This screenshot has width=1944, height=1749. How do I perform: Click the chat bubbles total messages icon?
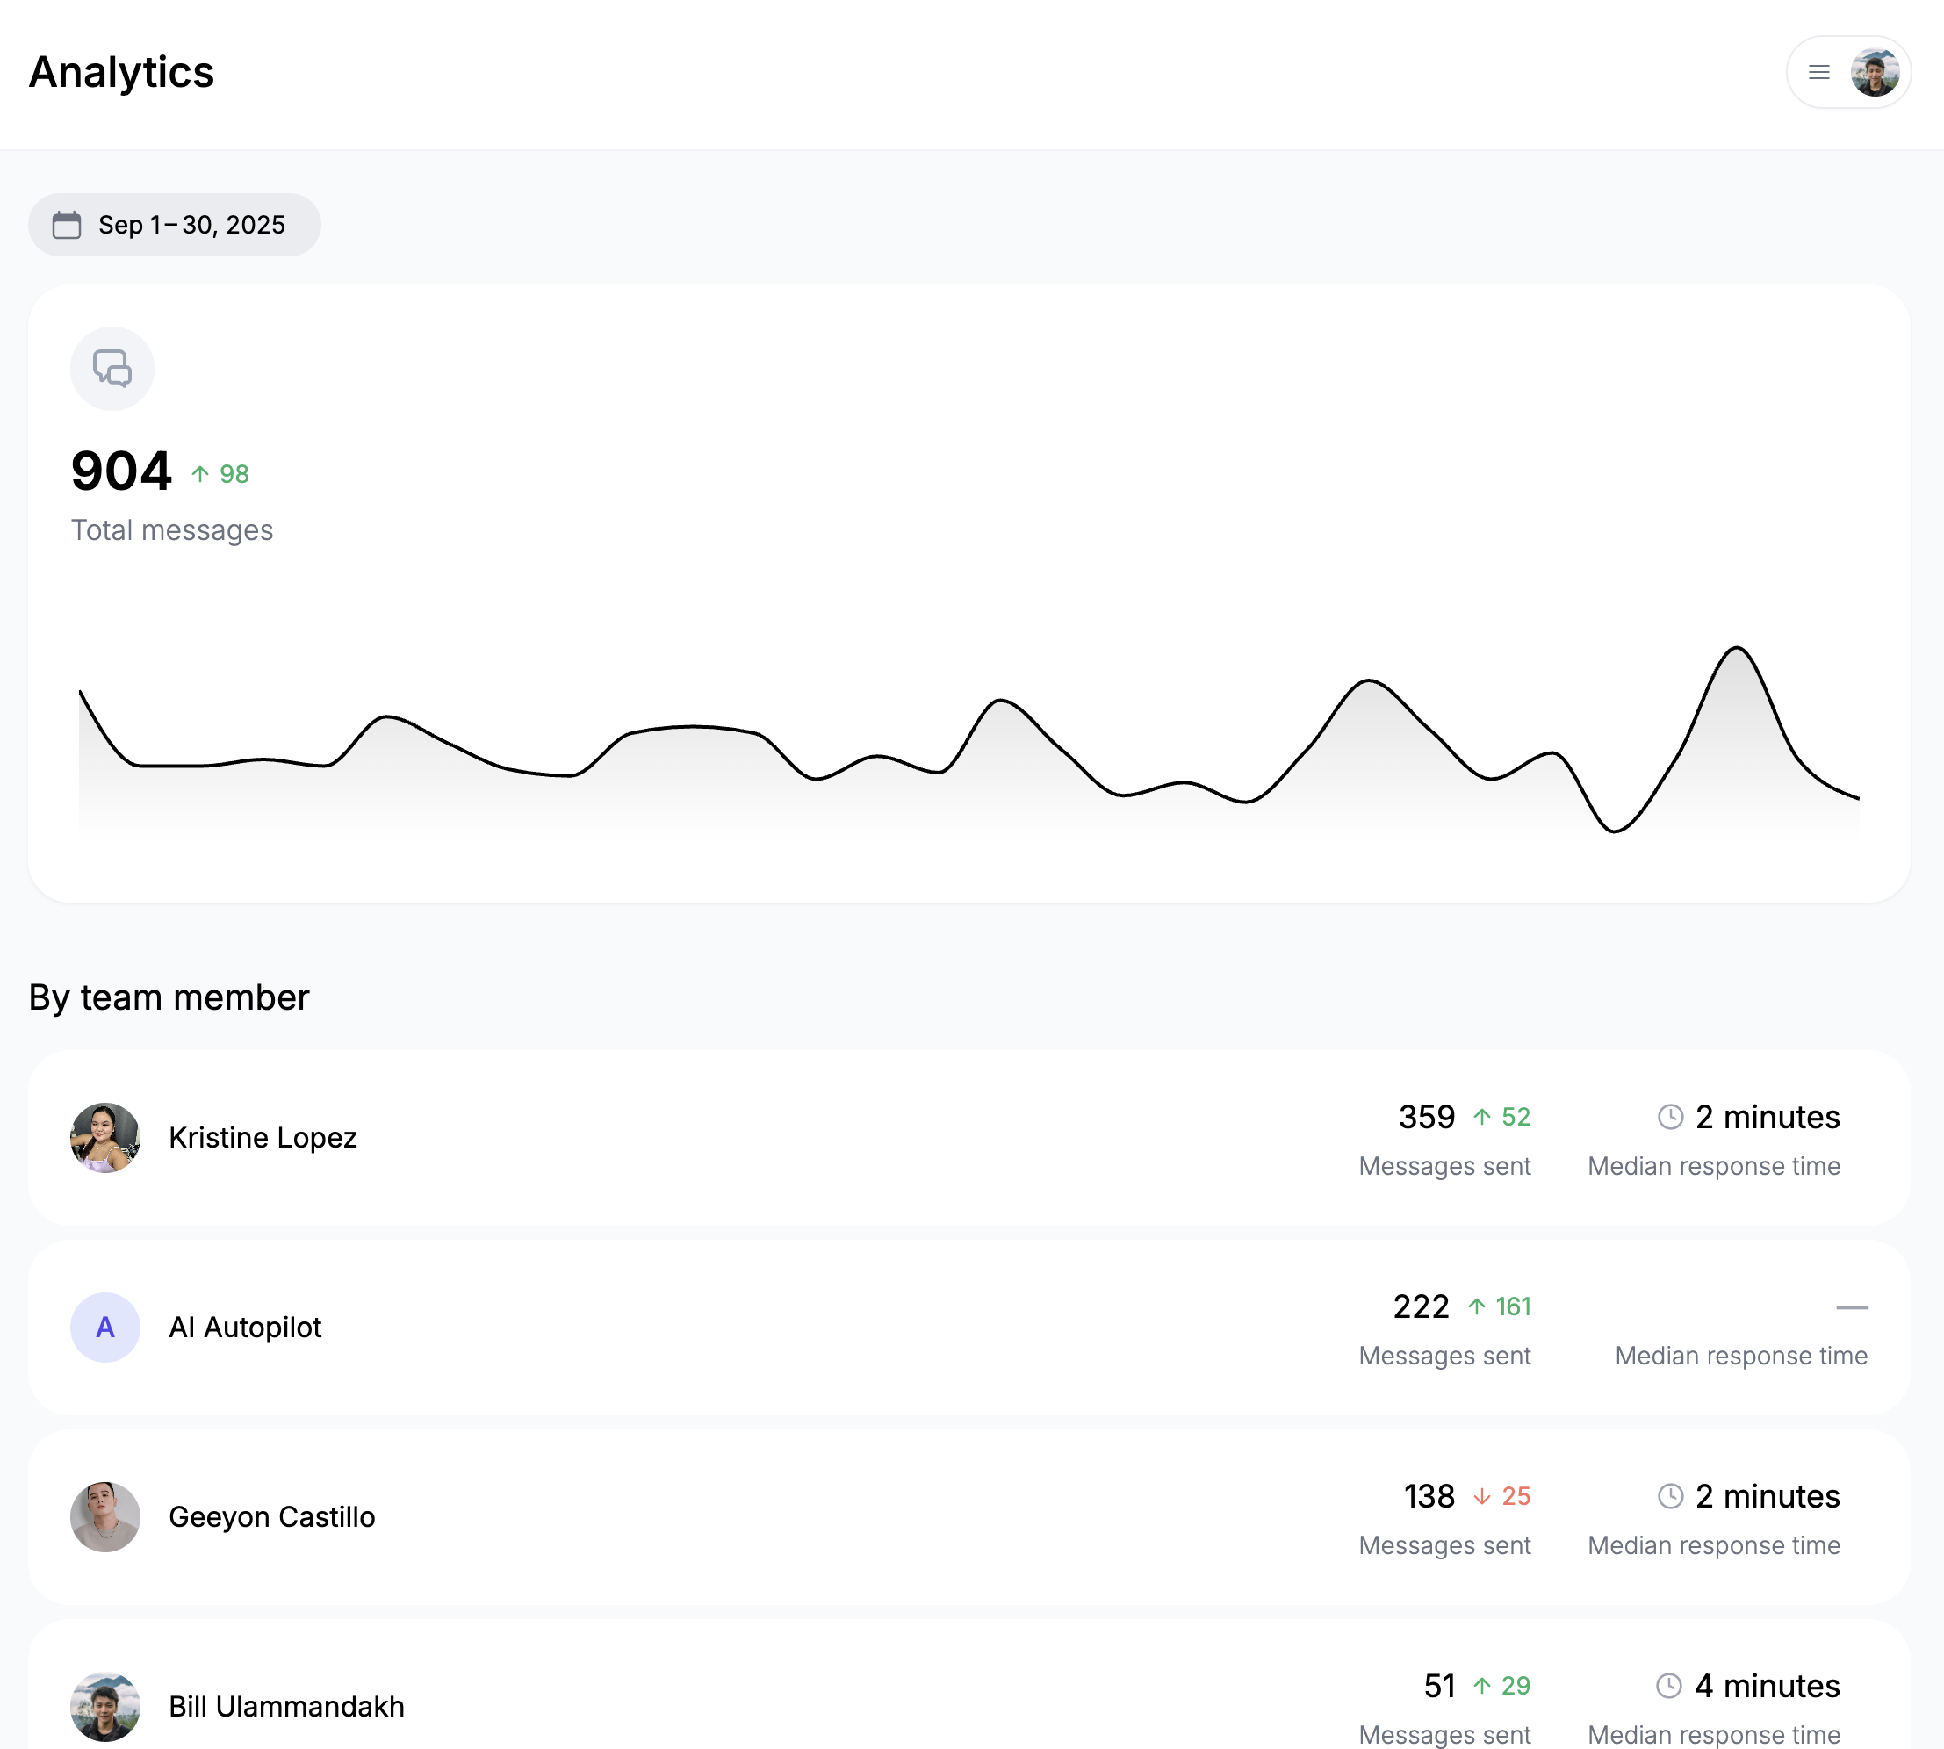112,369
